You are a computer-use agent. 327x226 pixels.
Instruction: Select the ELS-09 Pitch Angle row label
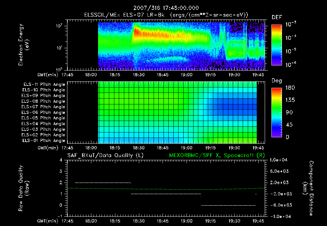[x=43, y=96]
